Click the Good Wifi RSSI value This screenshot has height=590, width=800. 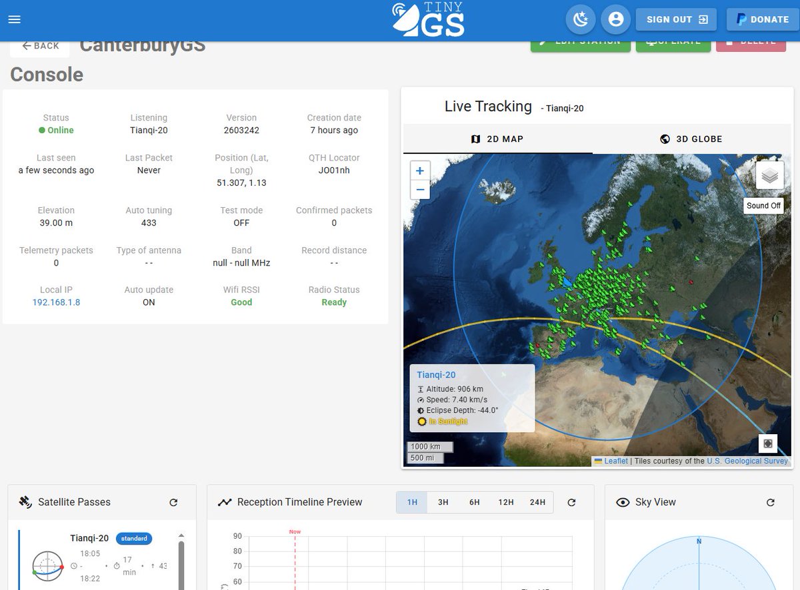[241, 302]
